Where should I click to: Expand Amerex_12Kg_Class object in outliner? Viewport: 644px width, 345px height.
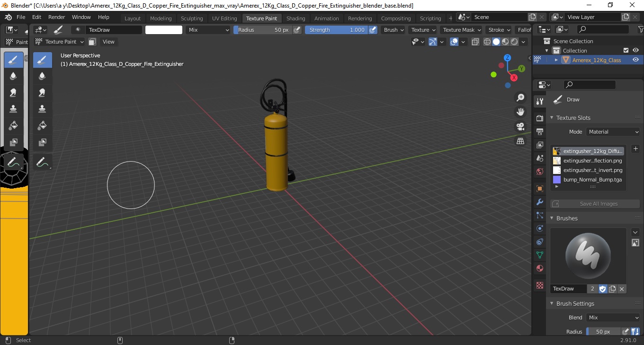pyautogui.click(x=556, y=60)
